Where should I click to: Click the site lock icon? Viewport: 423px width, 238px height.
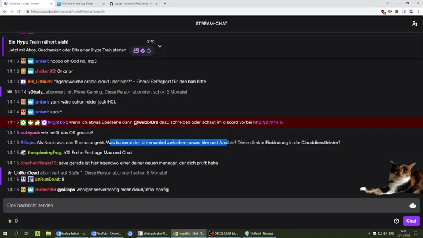(28, 12)
